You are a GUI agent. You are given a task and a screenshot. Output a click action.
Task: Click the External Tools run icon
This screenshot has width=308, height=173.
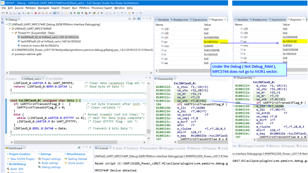(x=86, y=13)
